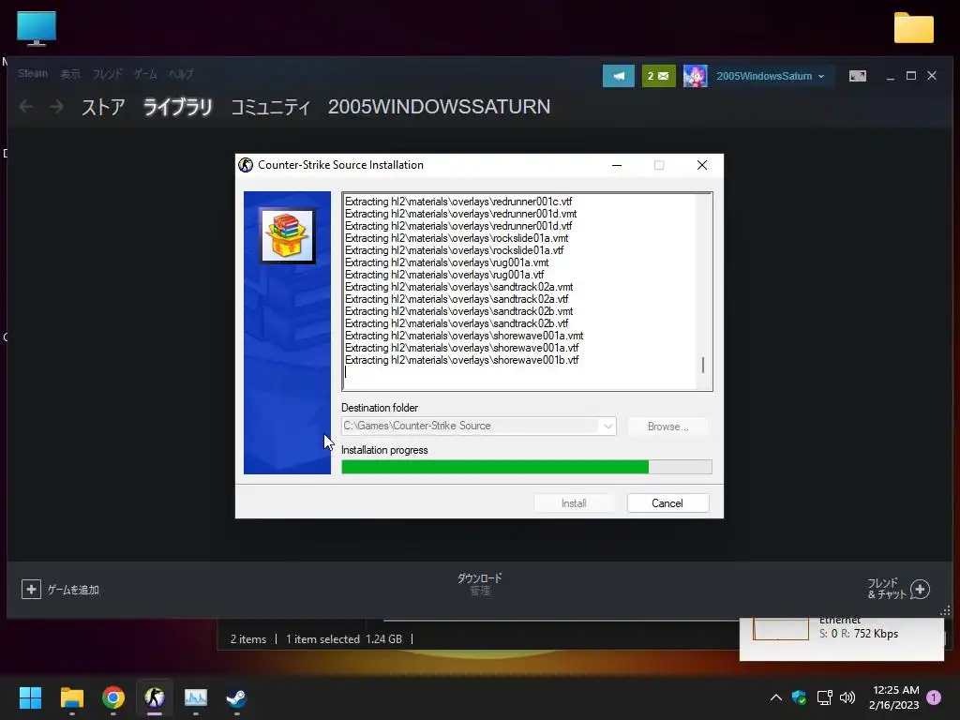
Task: Click the Windows Security shield tray icon
Action: tap(799, 697)
